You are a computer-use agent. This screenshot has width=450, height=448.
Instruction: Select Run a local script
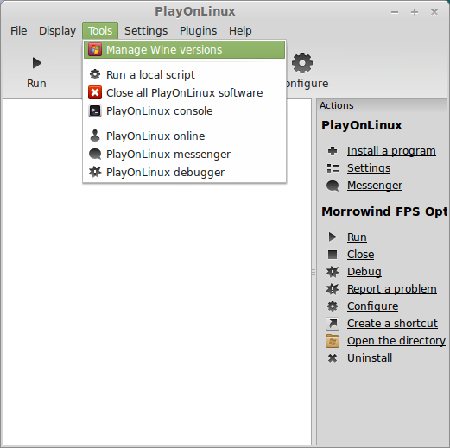[184, 74]
